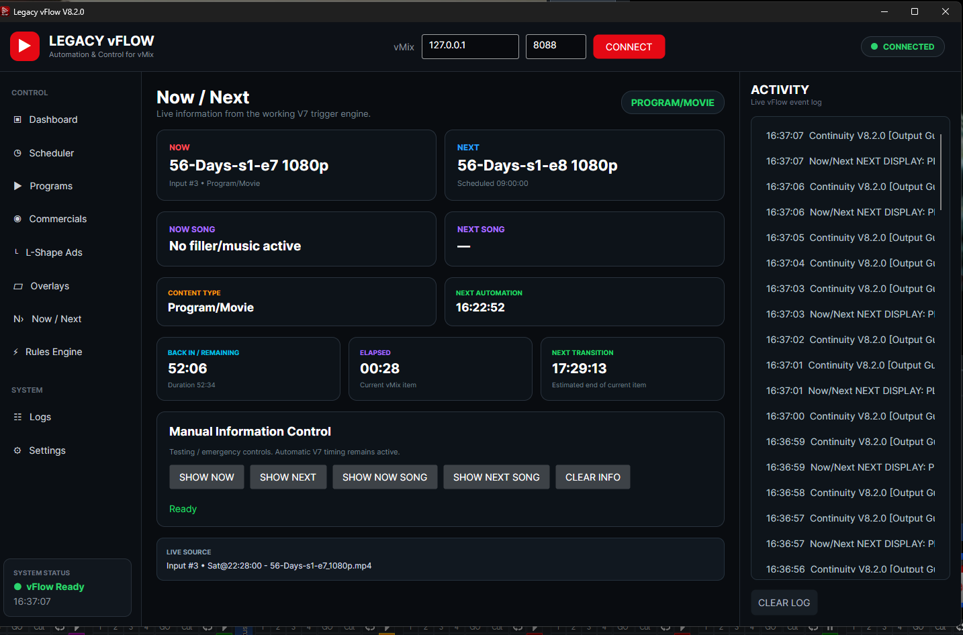Click the Dashboard sidebar icon
963x635 pixels.
point(17,119)
